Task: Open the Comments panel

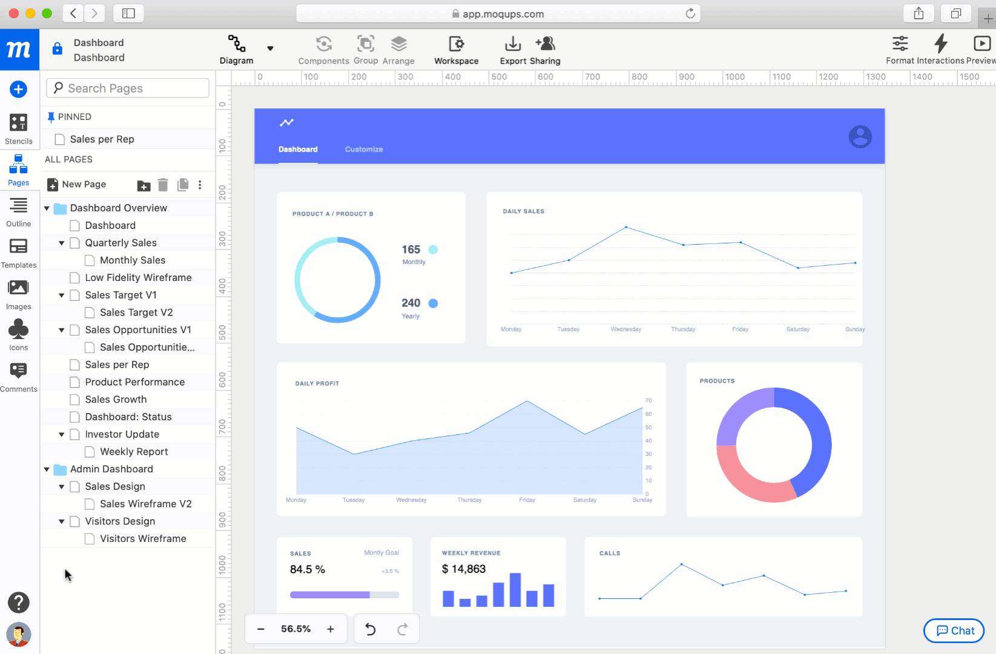Action: click(19, 376)
